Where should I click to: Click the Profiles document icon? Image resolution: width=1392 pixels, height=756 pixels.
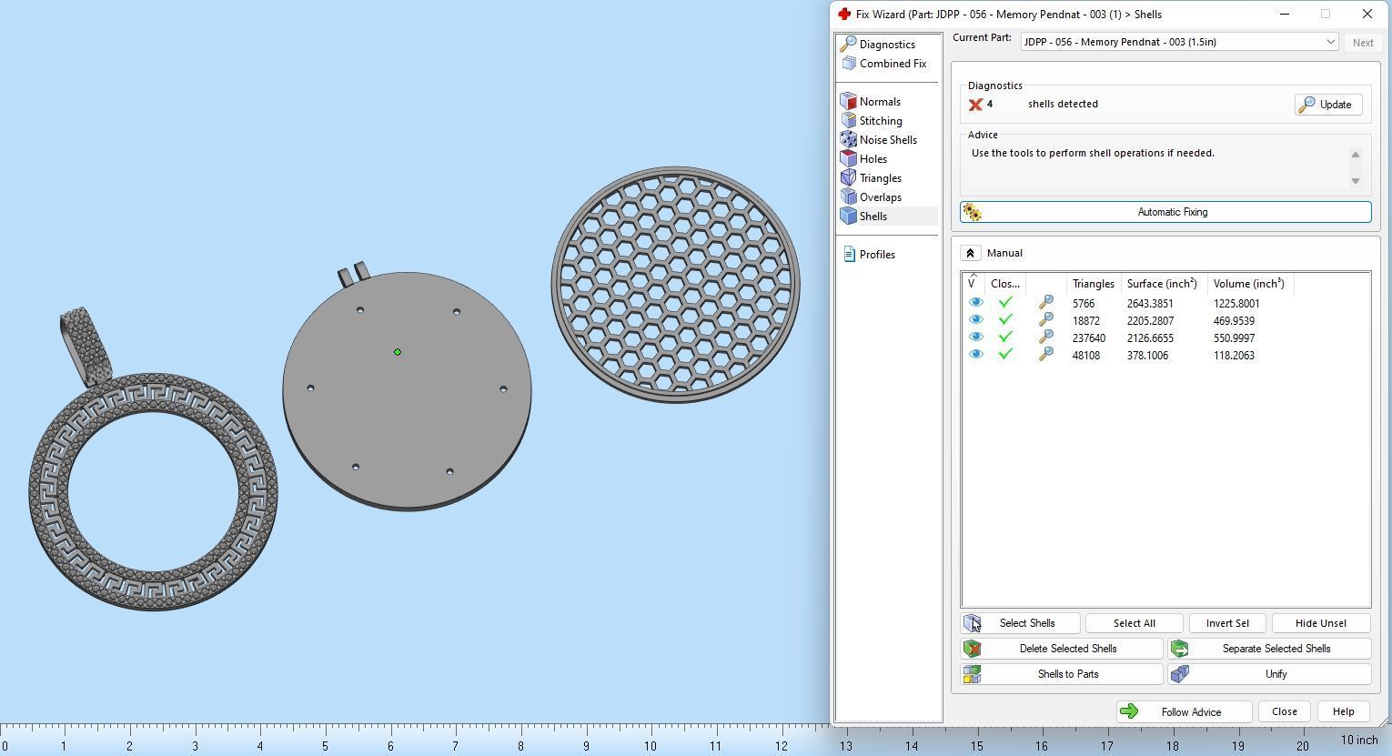click(849, 255)
